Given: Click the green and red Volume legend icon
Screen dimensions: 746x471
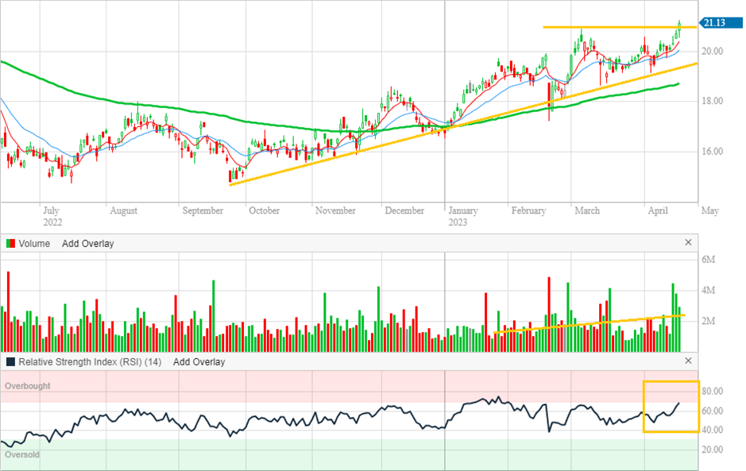Looking at the screenshot, I should 10,244.
